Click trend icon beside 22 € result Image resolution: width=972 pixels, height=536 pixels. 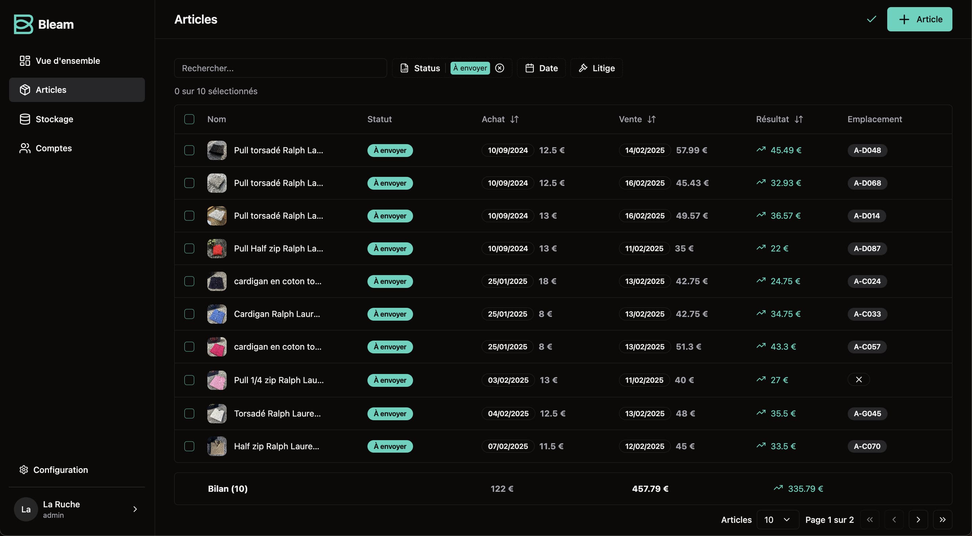coord(761,248)
